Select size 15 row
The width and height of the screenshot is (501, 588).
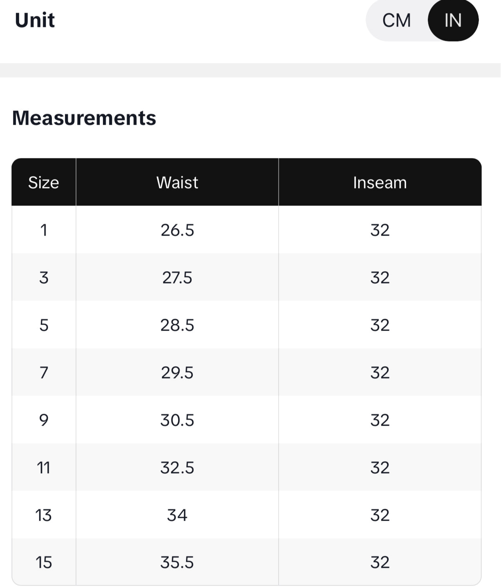coord(44,562)
